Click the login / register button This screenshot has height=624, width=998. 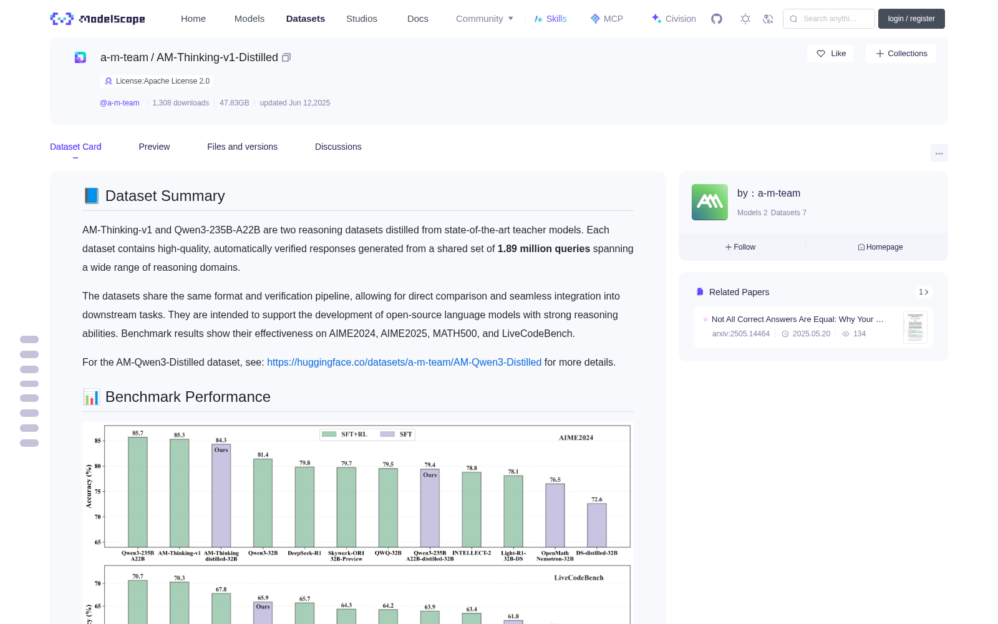(911, 19)
